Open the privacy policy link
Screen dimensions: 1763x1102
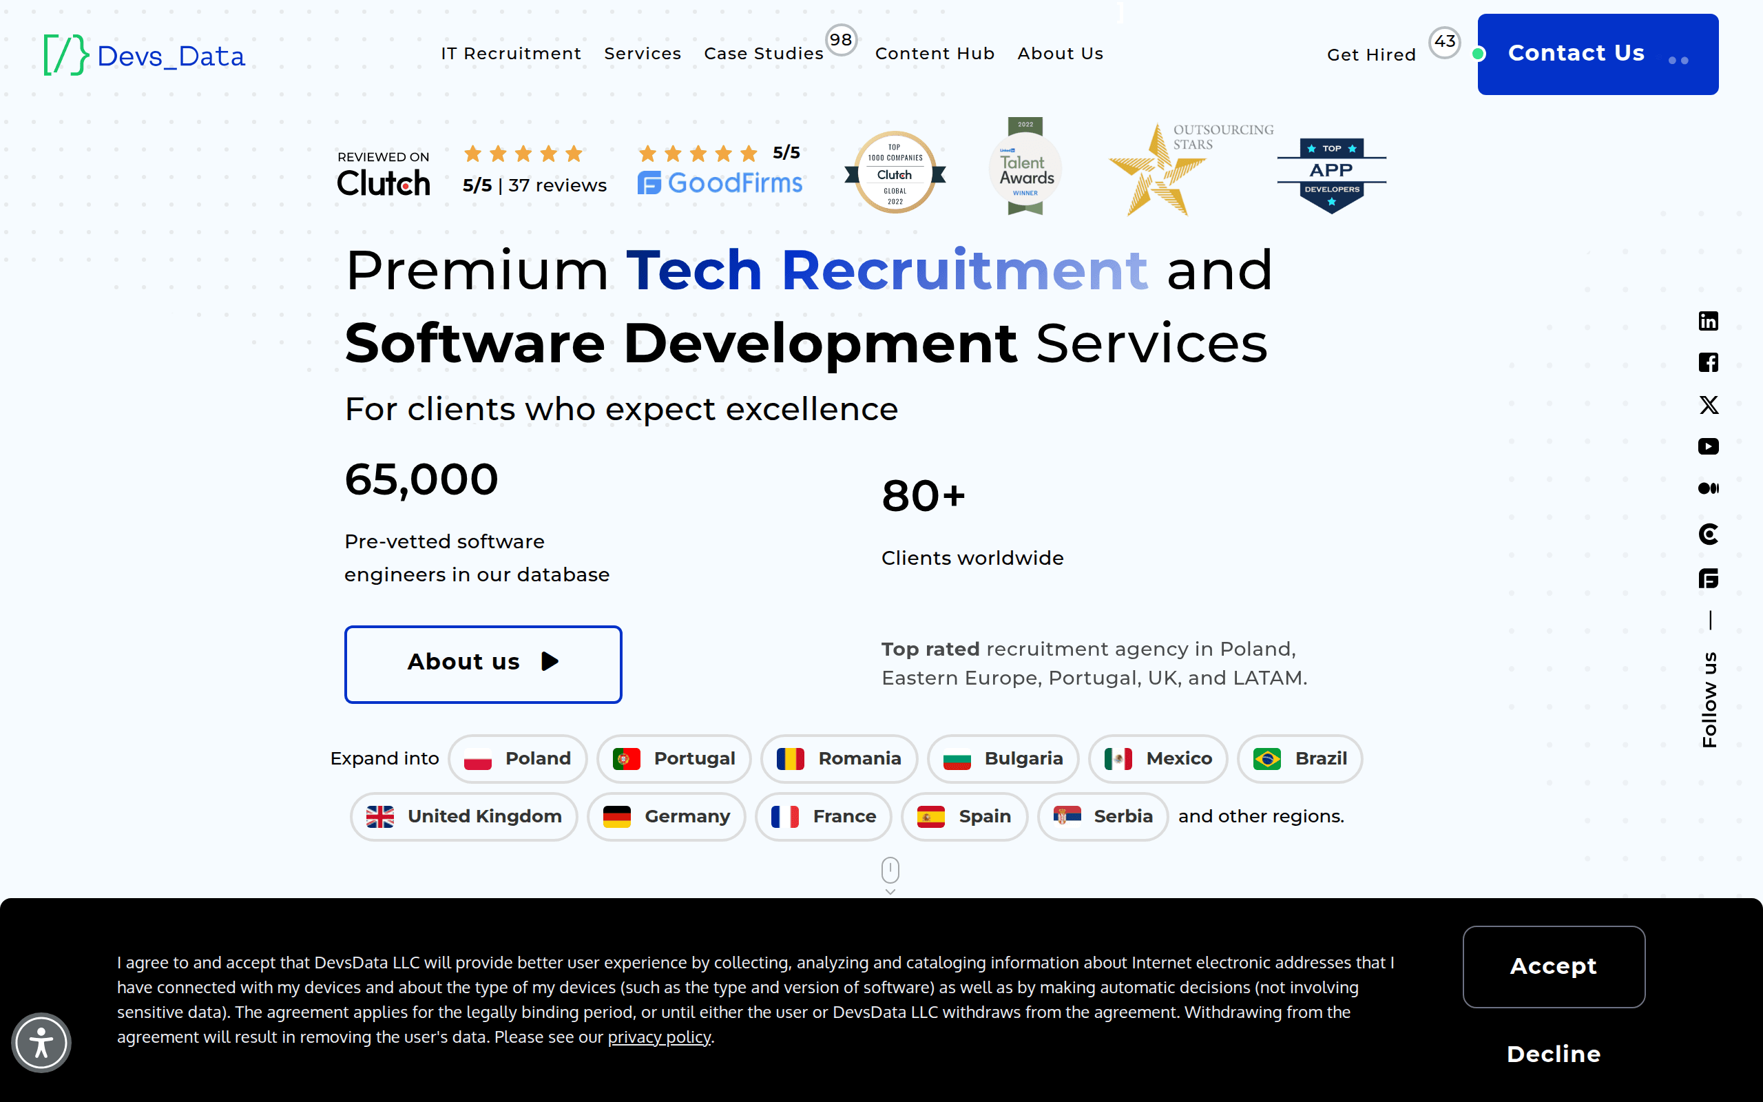(658, 1037)
